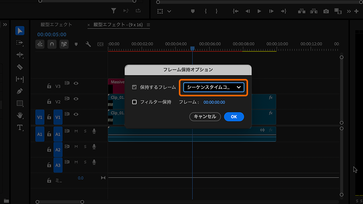Image resolution: width=363 pixels, height=204 pixels.
Task: Select the Razor tool
Action: [x=20, y=67]
